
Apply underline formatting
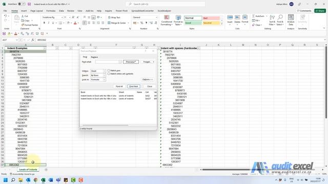53,22
